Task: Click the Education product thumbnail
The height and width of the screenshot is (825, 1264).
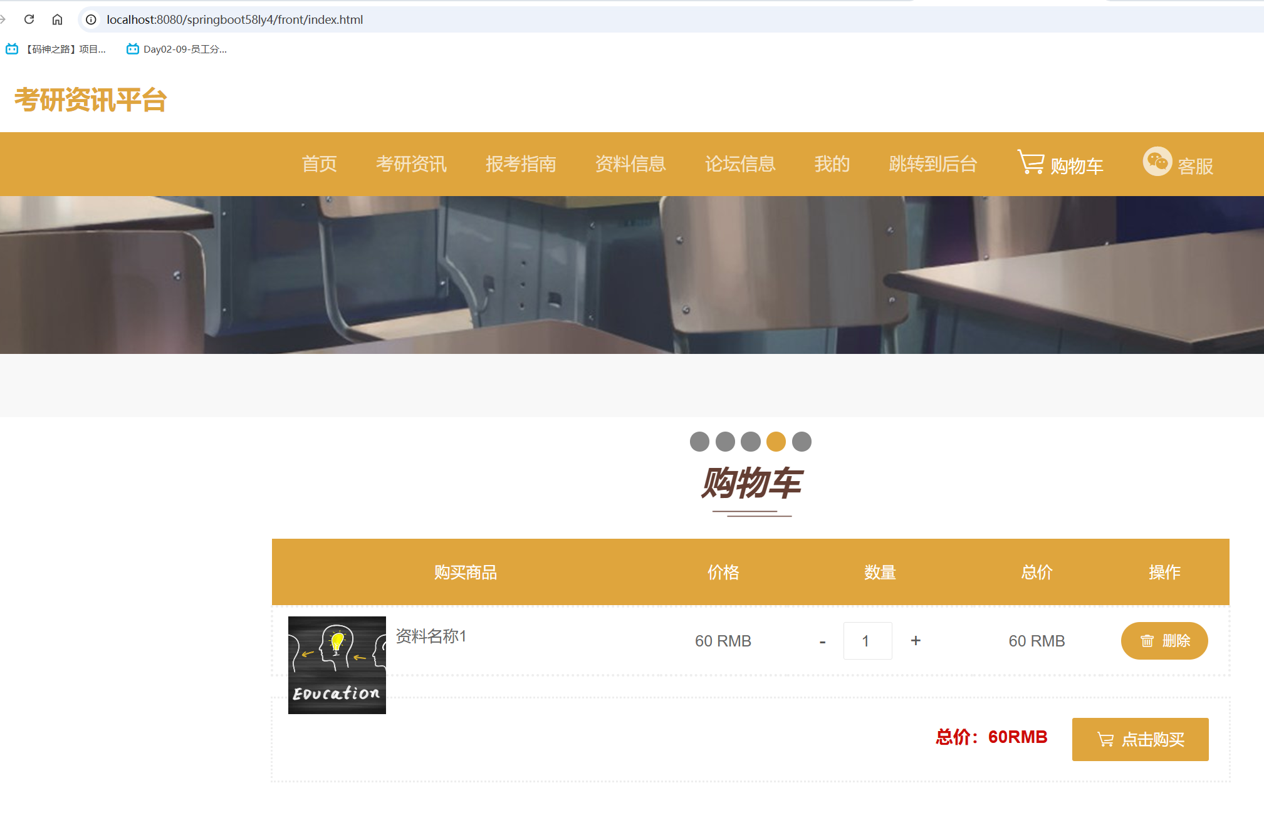Action: [x=337, y=665]
